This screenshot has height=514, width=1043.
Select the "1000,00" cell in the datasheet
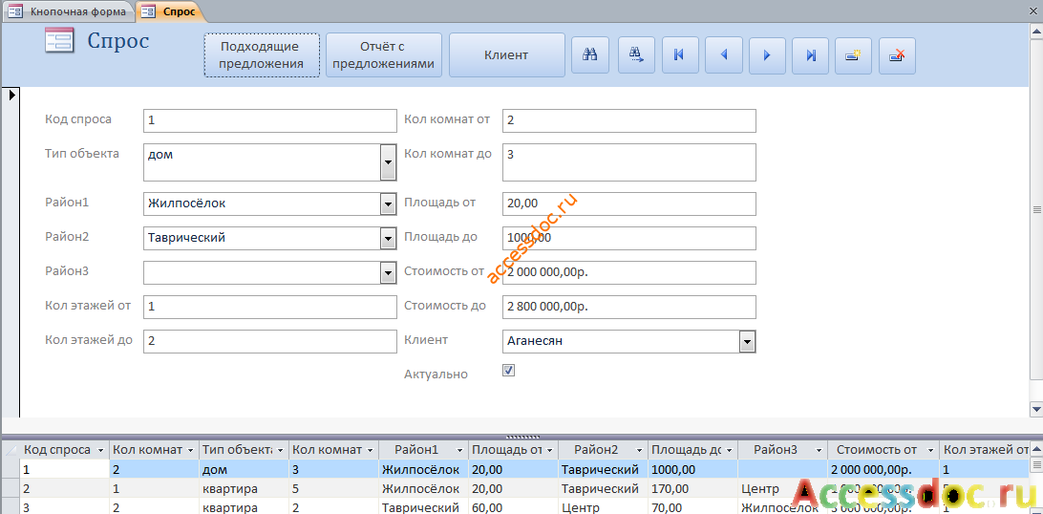692,470
